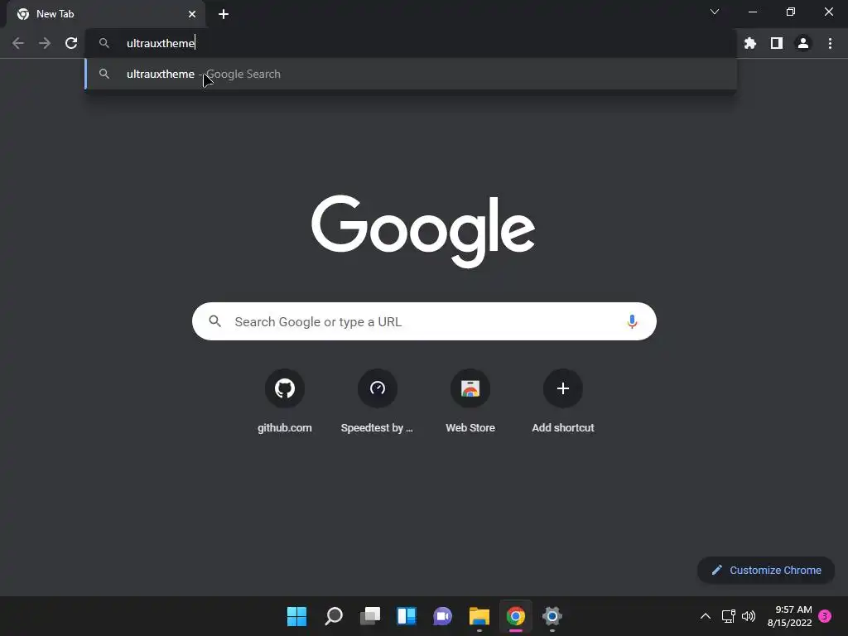Open File Explorer from taskbar
The image size is (848, 636).
pos(479,616)
